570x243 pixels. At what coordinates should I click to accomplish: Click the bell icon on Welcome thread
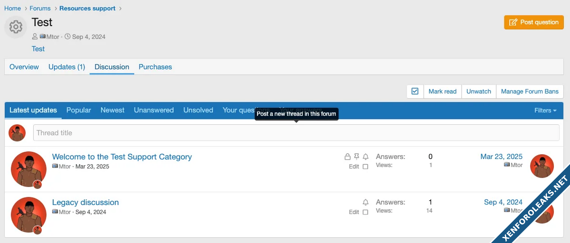coord(366,157)
